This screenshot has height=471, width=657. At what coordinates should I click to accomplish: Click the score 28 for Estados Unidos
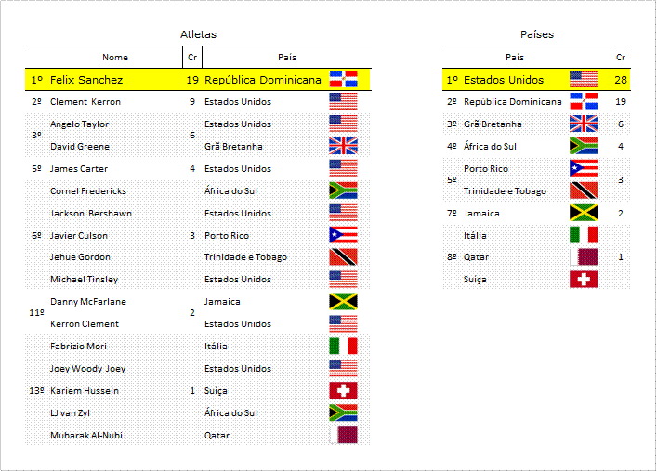tap(621, 80)
